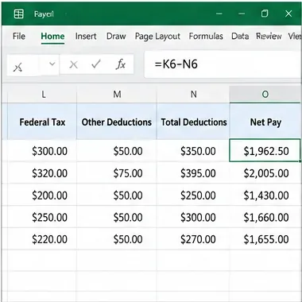Viewport: 302px width, 302px height.
Task: Select the $395.00 total deductions cell
Action: pos(193,173)
